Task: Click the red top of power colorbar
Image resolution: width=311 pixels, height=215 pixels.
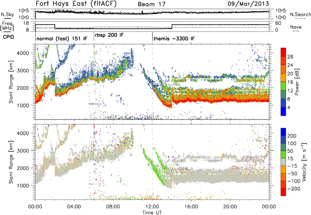Action: coord(283,52)
